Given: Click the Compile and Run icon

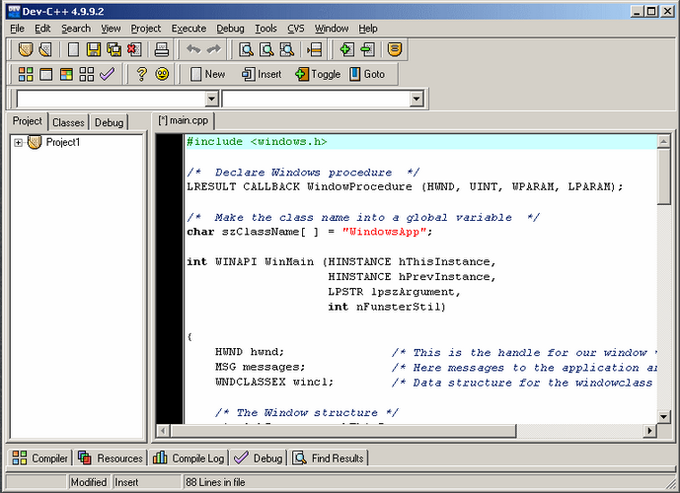Looking at the screenshot, I should tap(66, 75).
